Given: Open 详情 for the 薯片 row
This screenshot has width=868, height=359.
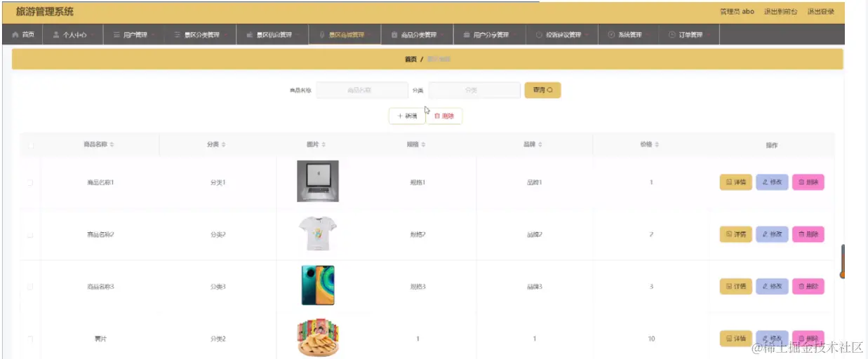Looking at the screenshot, I should [x=735, y=338].
